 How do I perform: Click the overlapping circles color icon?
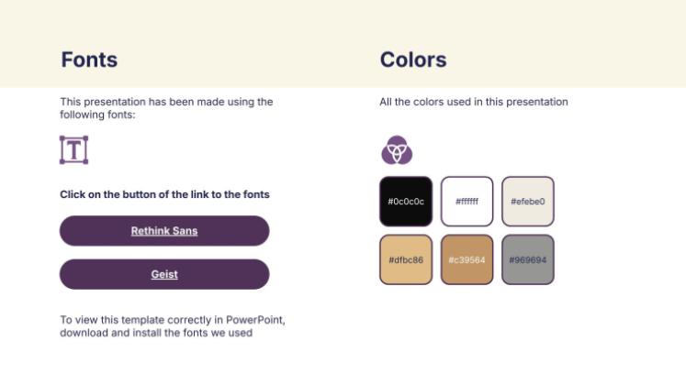coord(397,149)
